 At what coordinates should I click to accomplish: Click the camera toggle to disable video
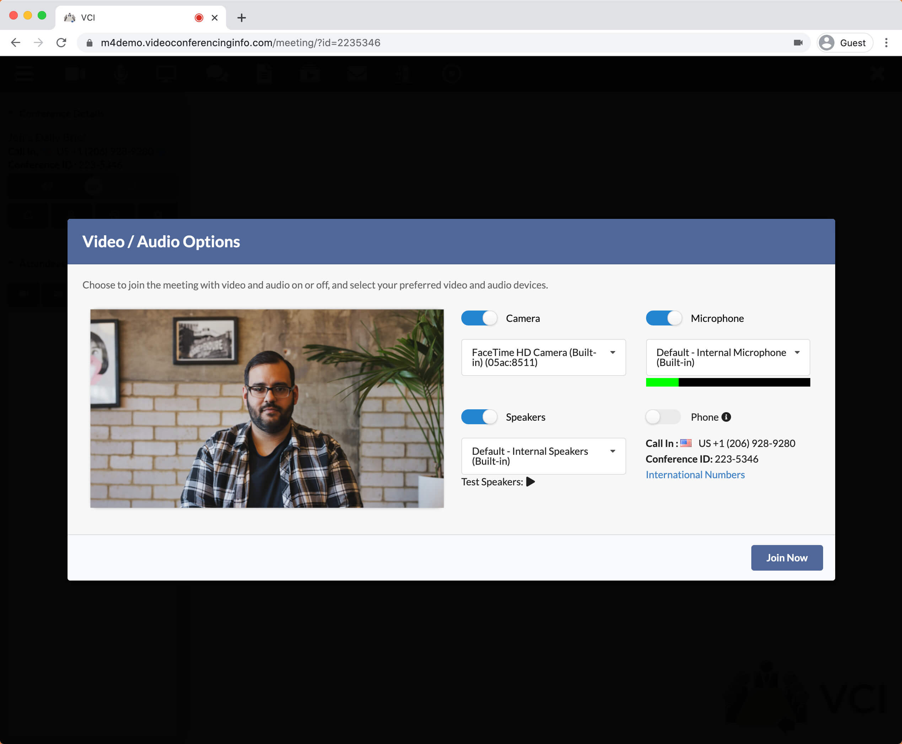[x=480, y=318]
